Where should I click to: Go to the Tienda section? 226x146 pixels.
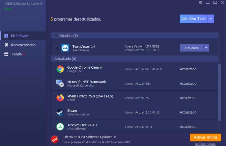16,54
